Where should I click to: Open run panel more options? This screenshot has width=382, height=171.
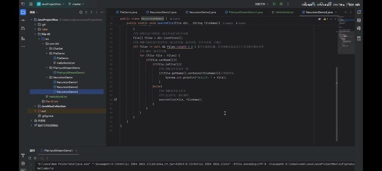47,158
